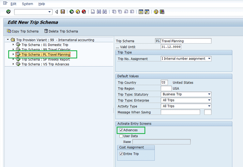Select the VS Trip Advances tree item
243x167 pixels.
pyautogui.click(x=45, y=64)
